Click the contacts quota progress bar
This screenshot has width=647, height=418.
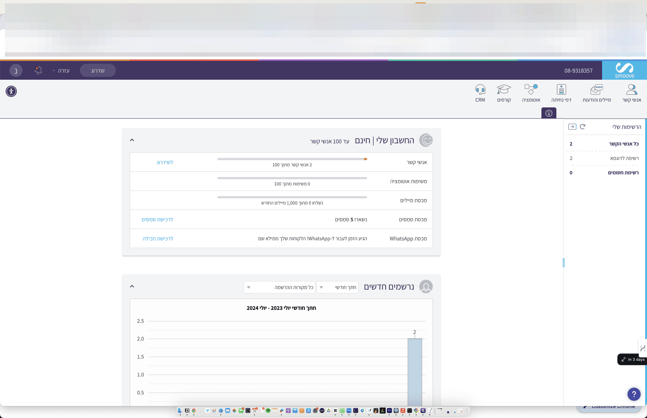[292, 159]
